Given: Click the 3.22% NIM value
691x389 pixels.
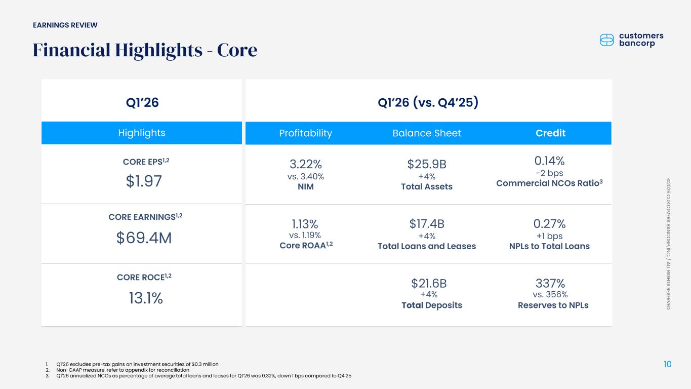Looking at the screenshot, I should (306, 164).
